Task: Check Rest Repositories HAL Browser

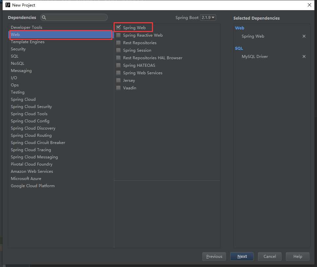Action: tap(119, 58)
